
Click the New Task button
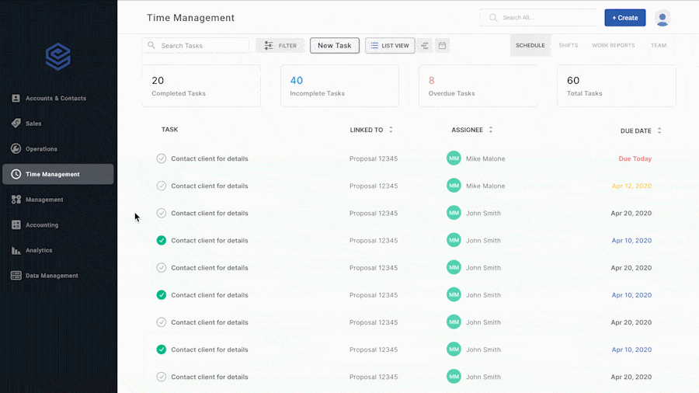[334, 46]
